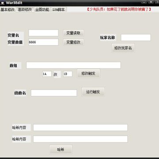The width and height of the screenshot is (159, 159).
Task: Click the 变量数值 label
Action: click(15, 42)
